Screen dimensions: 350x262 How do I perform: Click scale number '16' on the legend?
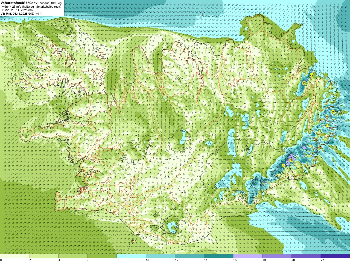[x=235, y=260]
